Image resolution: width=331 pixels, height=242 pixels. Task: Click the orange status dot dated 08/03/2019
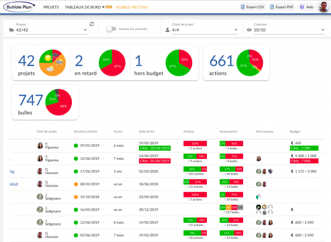76,184
